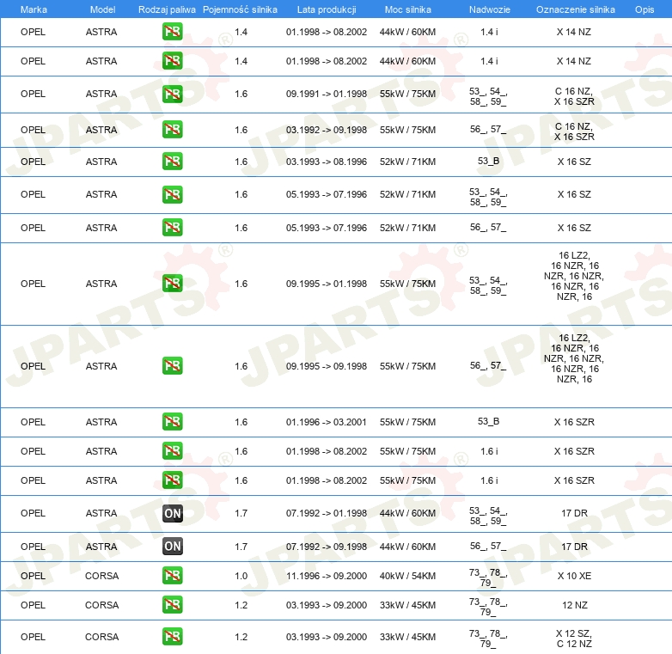672x654 pixels.
Task: Click the petrol icon in the 03.1992 -> 09.1998 Astra row
Action: [x=172, y=130]
